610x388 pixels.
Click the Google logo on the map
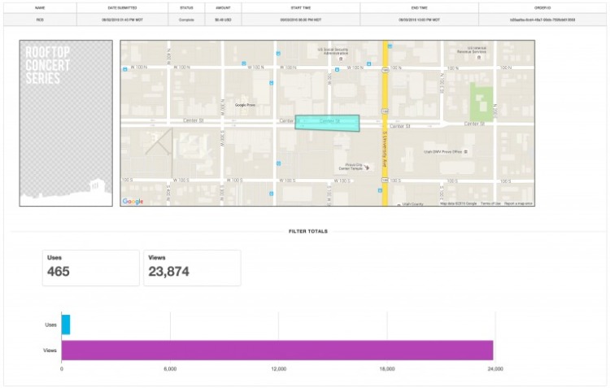(133, 201)
